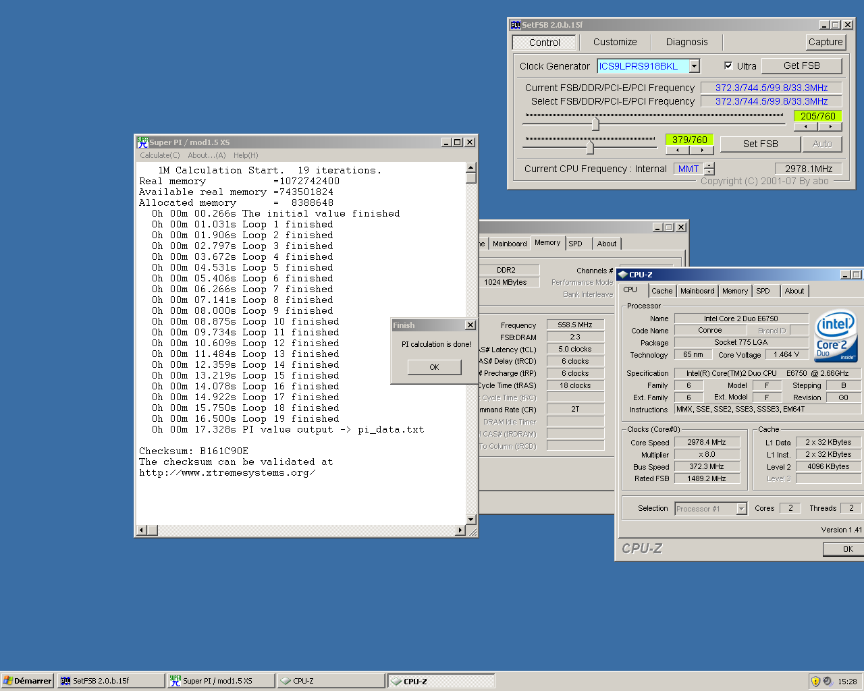Expand the Processor #1 selection dropdown
This screenshot has width=864, height=691.
click(x=742, y=509)
